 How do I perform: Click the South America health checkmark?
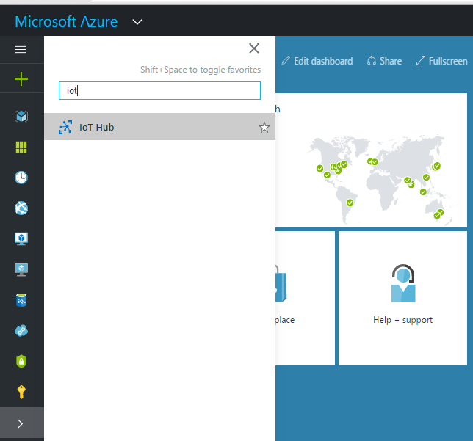tap(350, 203)
